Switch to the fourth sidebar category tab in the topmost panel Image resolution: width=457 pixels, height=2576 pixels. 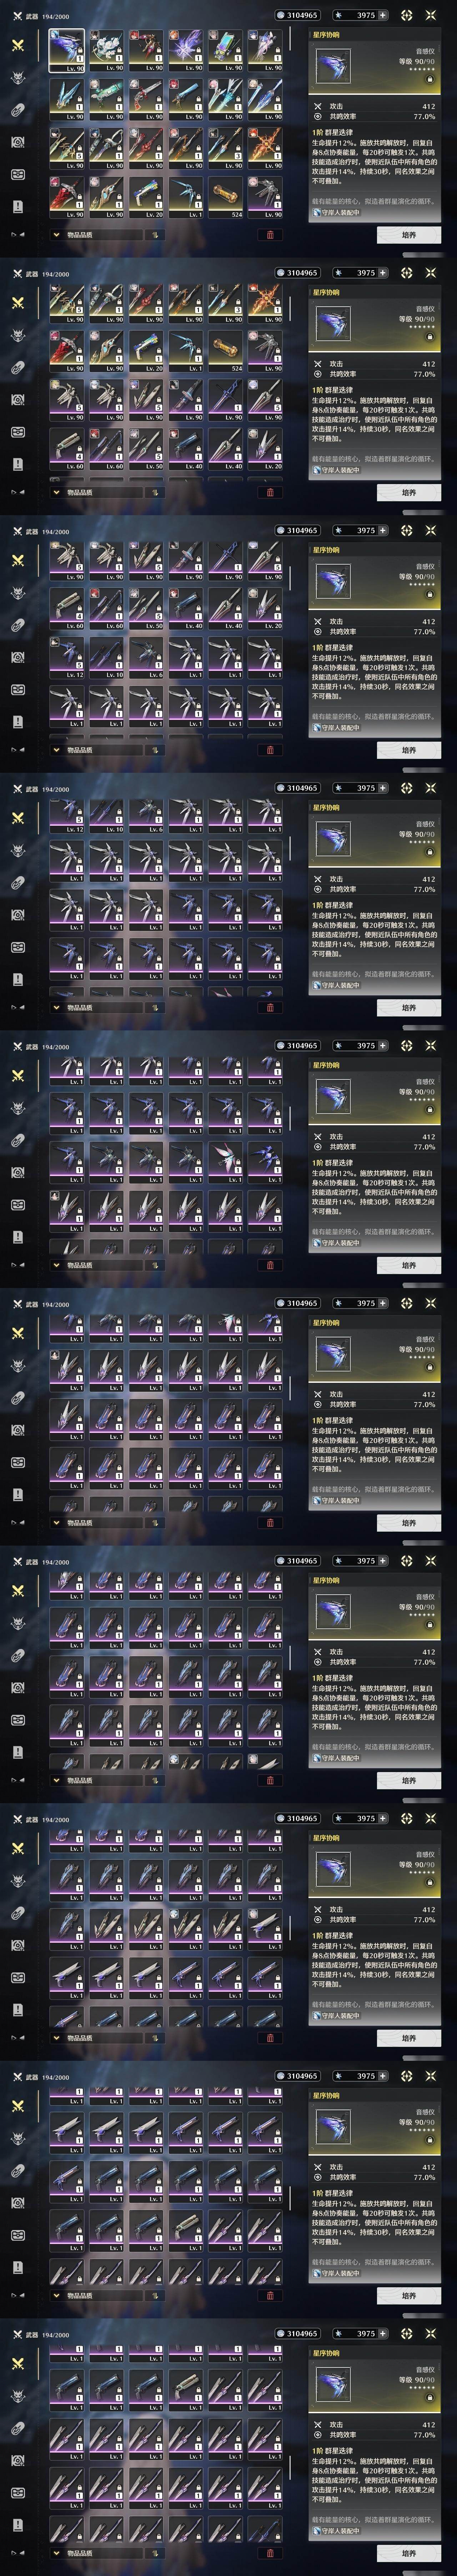pyautogui.click(x=17, y=142)
